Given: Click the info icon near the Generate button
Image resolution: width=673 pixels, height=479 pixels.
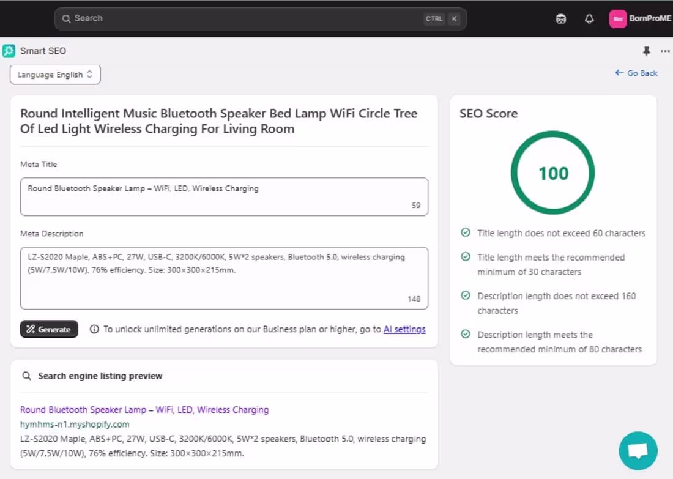Looking at the screenshot, I should click(x=94, y=329).
